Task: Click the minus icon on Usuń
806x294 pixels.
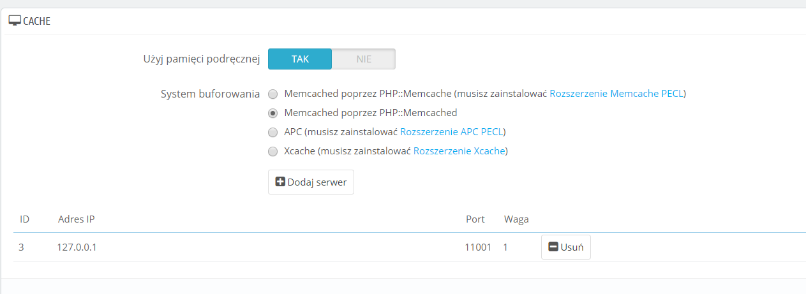Action: click(x=553, y=247)
